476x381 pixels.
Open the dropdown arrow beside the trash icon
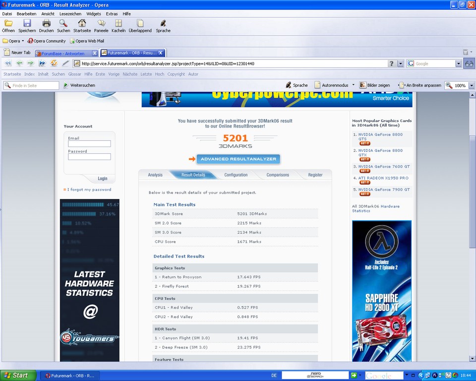coord(471,52)
